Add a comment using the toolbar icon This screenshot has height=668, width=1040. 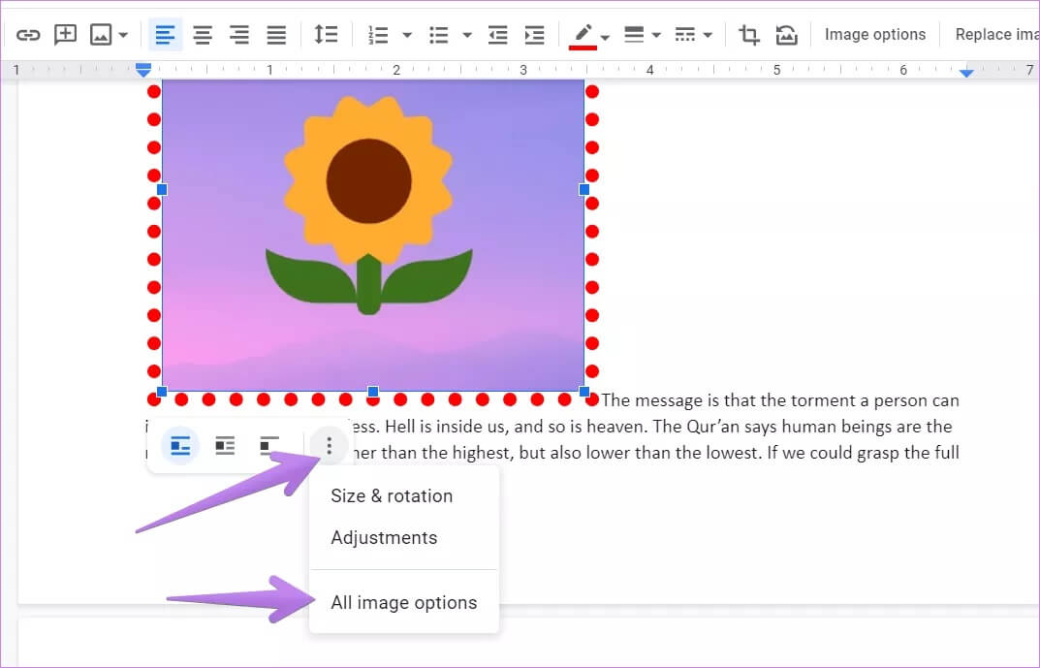point(65,35)
